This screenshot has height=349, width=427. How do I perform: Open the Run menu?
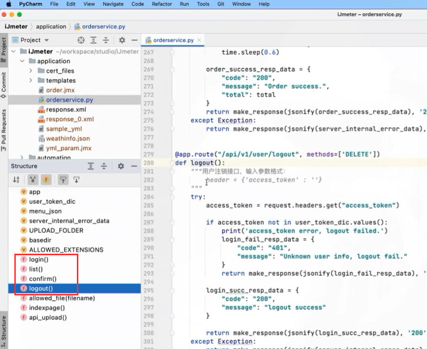(184, 4)
